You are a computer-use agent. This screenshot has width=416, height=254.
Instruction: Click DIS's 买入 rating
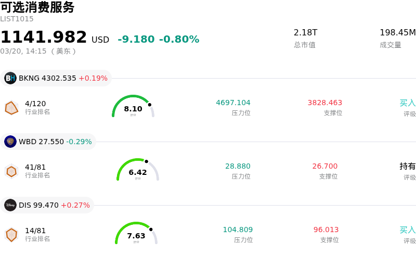408,230
